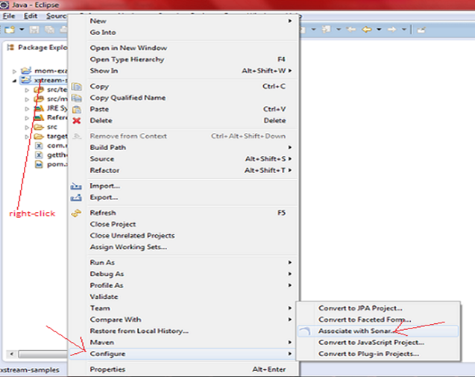Click Package Explorer horizontal scrollbar left arrow

click(x=12, y=354)
